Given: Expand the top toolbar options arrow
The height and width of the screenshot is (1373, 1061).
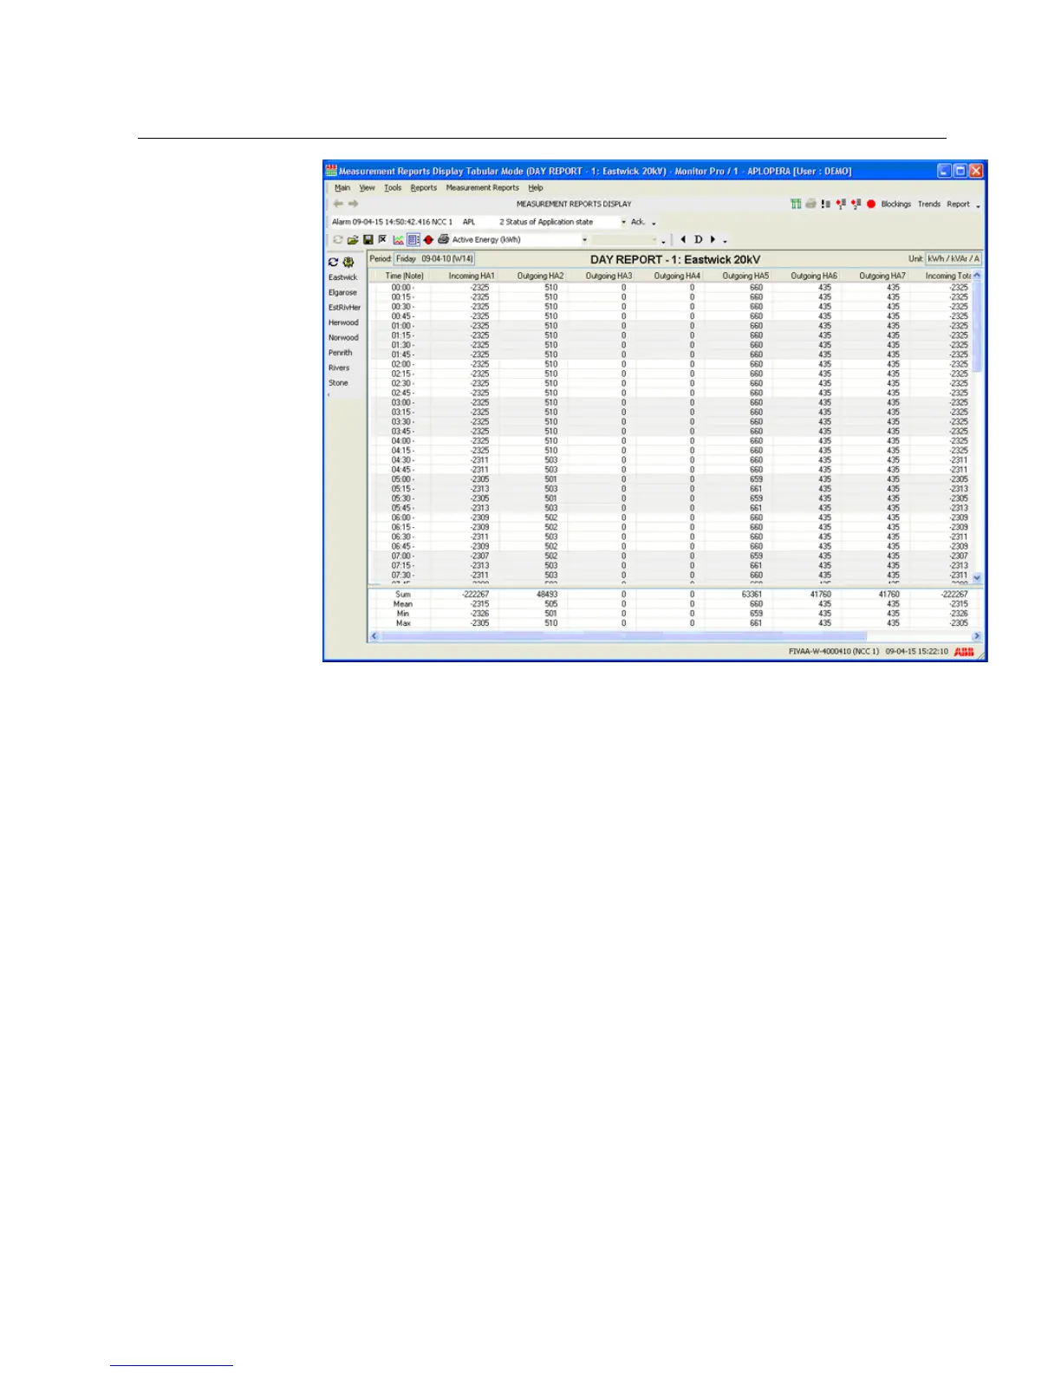Looking at the screenshot, I should pyautogui.click(x=978, y=206).
